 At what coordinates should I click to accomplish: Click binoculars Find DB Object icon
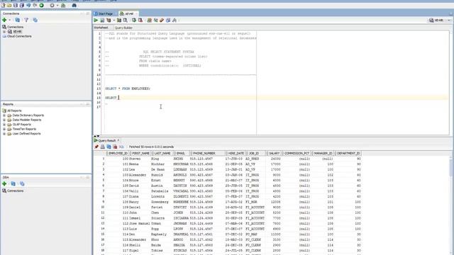coord(74,5)
